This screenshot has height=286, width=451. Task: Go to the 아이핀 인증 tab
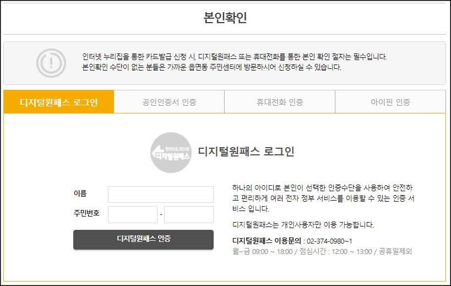[390, 102]
